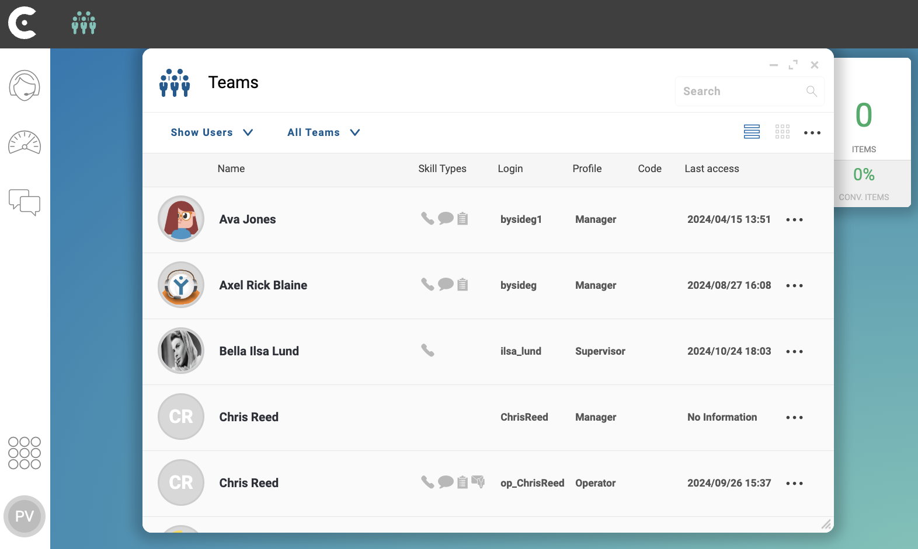
Task: Click the Profile column header
Action: [587, 169]
